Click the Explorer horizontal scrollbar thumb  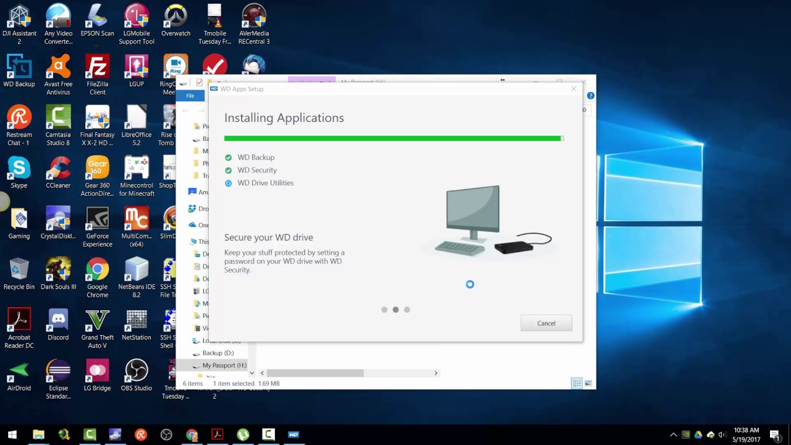point(315,373)
